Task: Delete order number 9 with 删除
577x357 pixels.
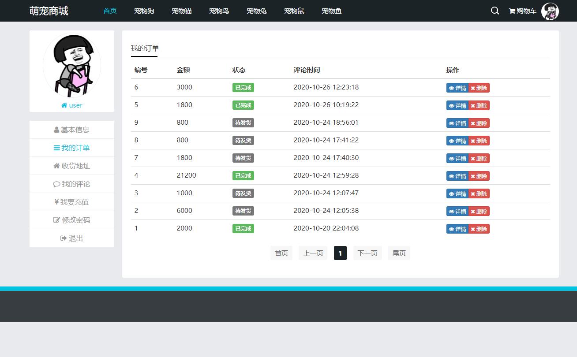Action: tap(479, 123)
